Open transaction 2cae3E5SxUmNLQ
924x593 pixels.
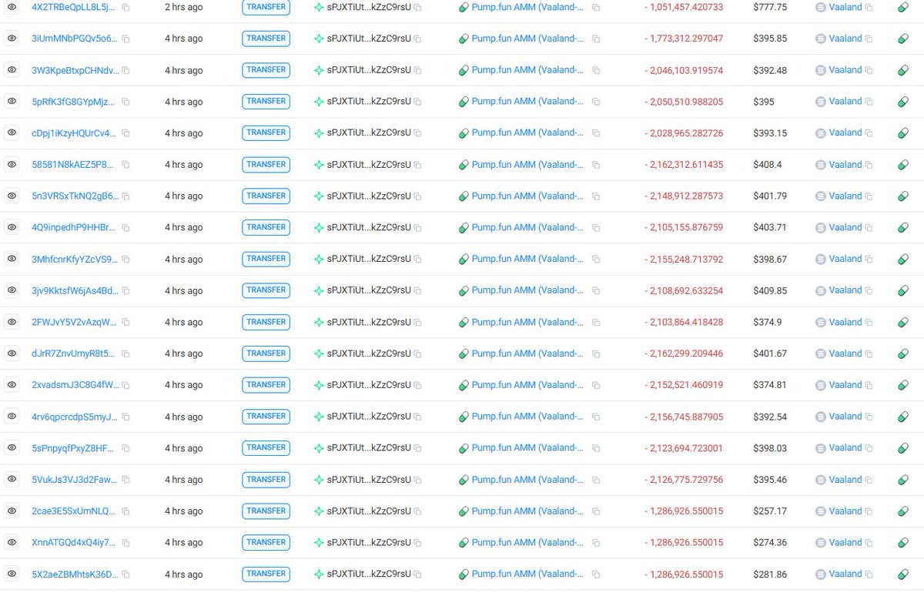(x=73, y=511)
